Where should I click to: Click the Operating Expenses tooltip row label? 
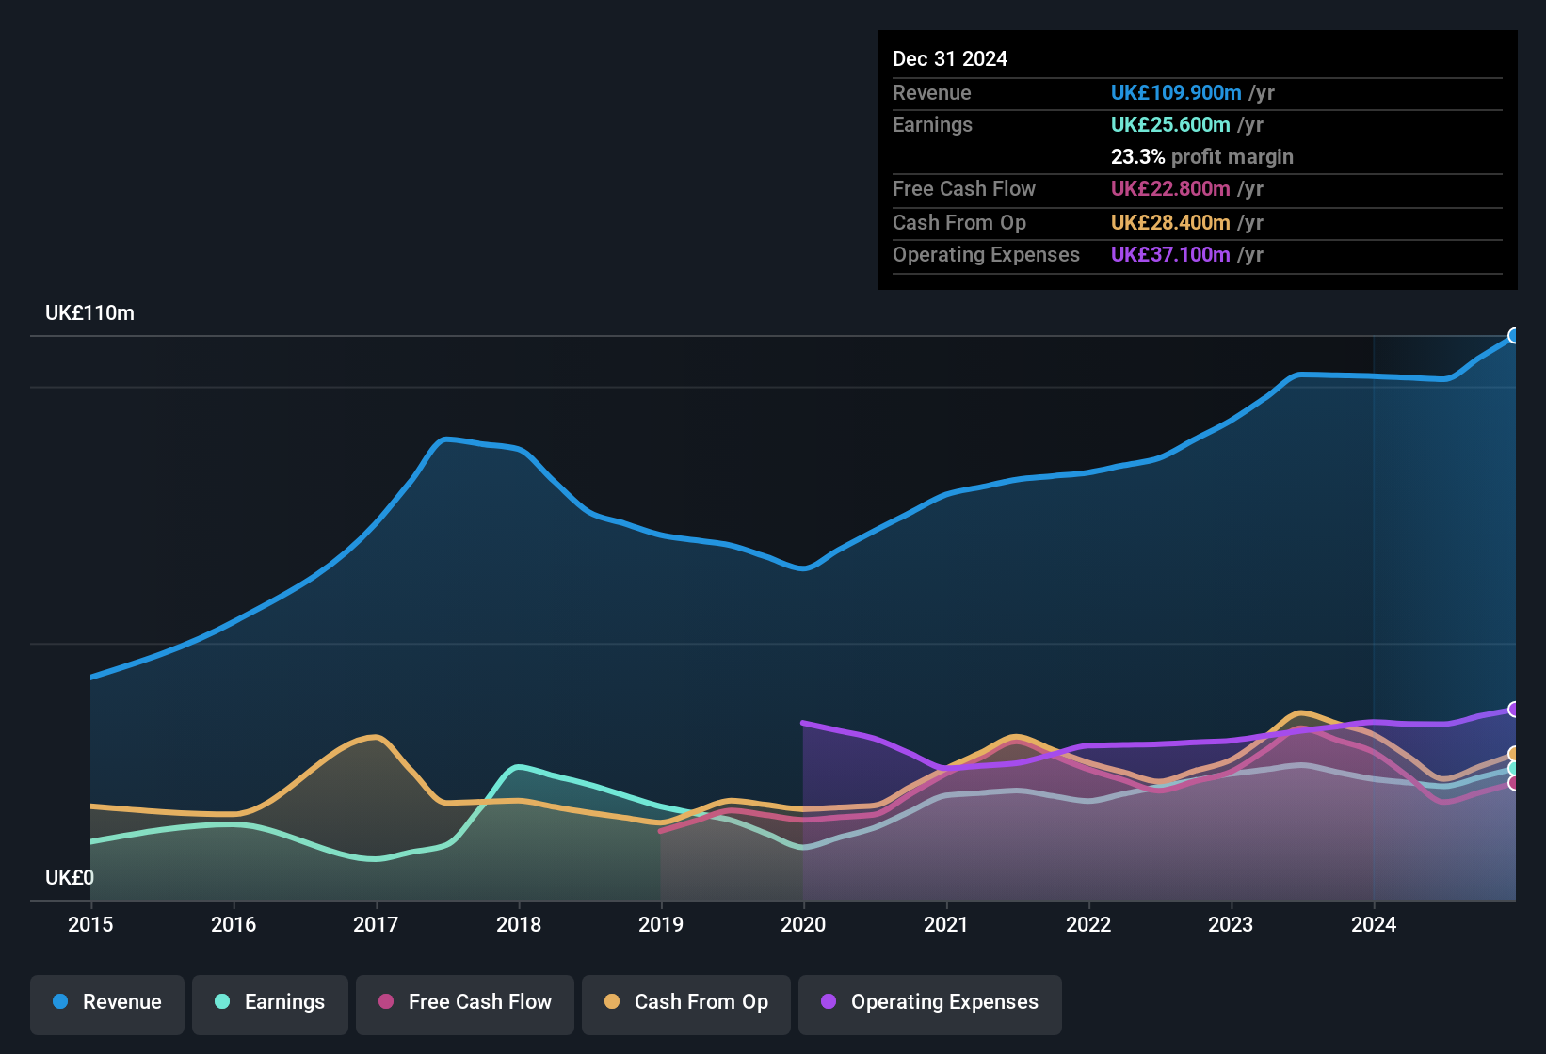point(986,255)
